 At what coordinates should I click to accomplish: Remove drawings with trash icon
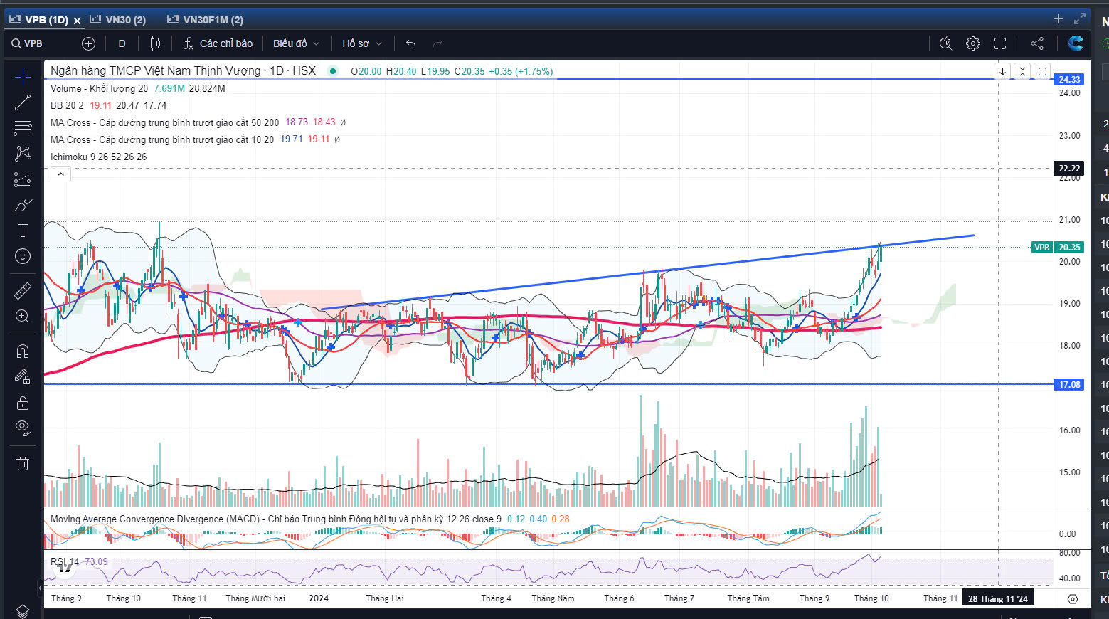click(x=23, y=463)
